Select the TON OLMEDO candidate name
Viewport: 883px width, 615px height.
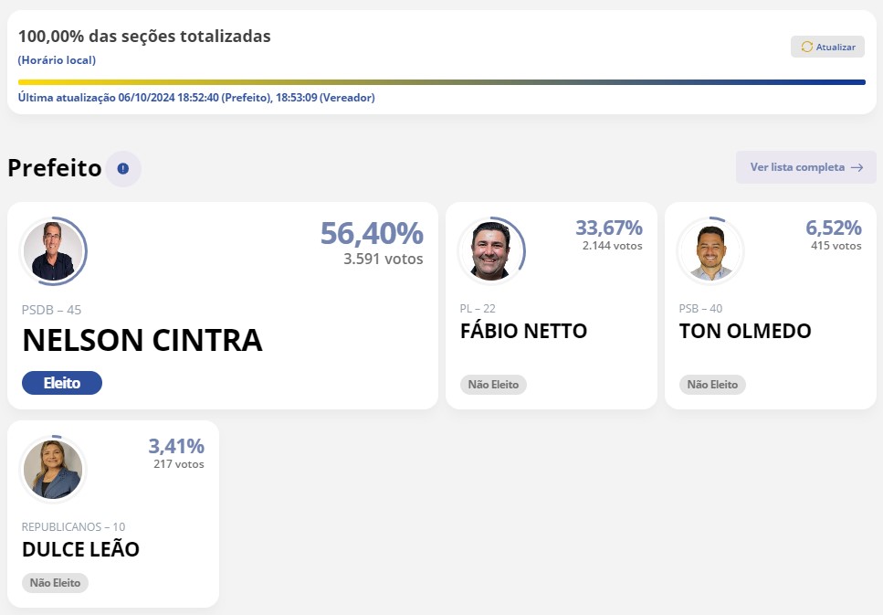coord(745,331)
